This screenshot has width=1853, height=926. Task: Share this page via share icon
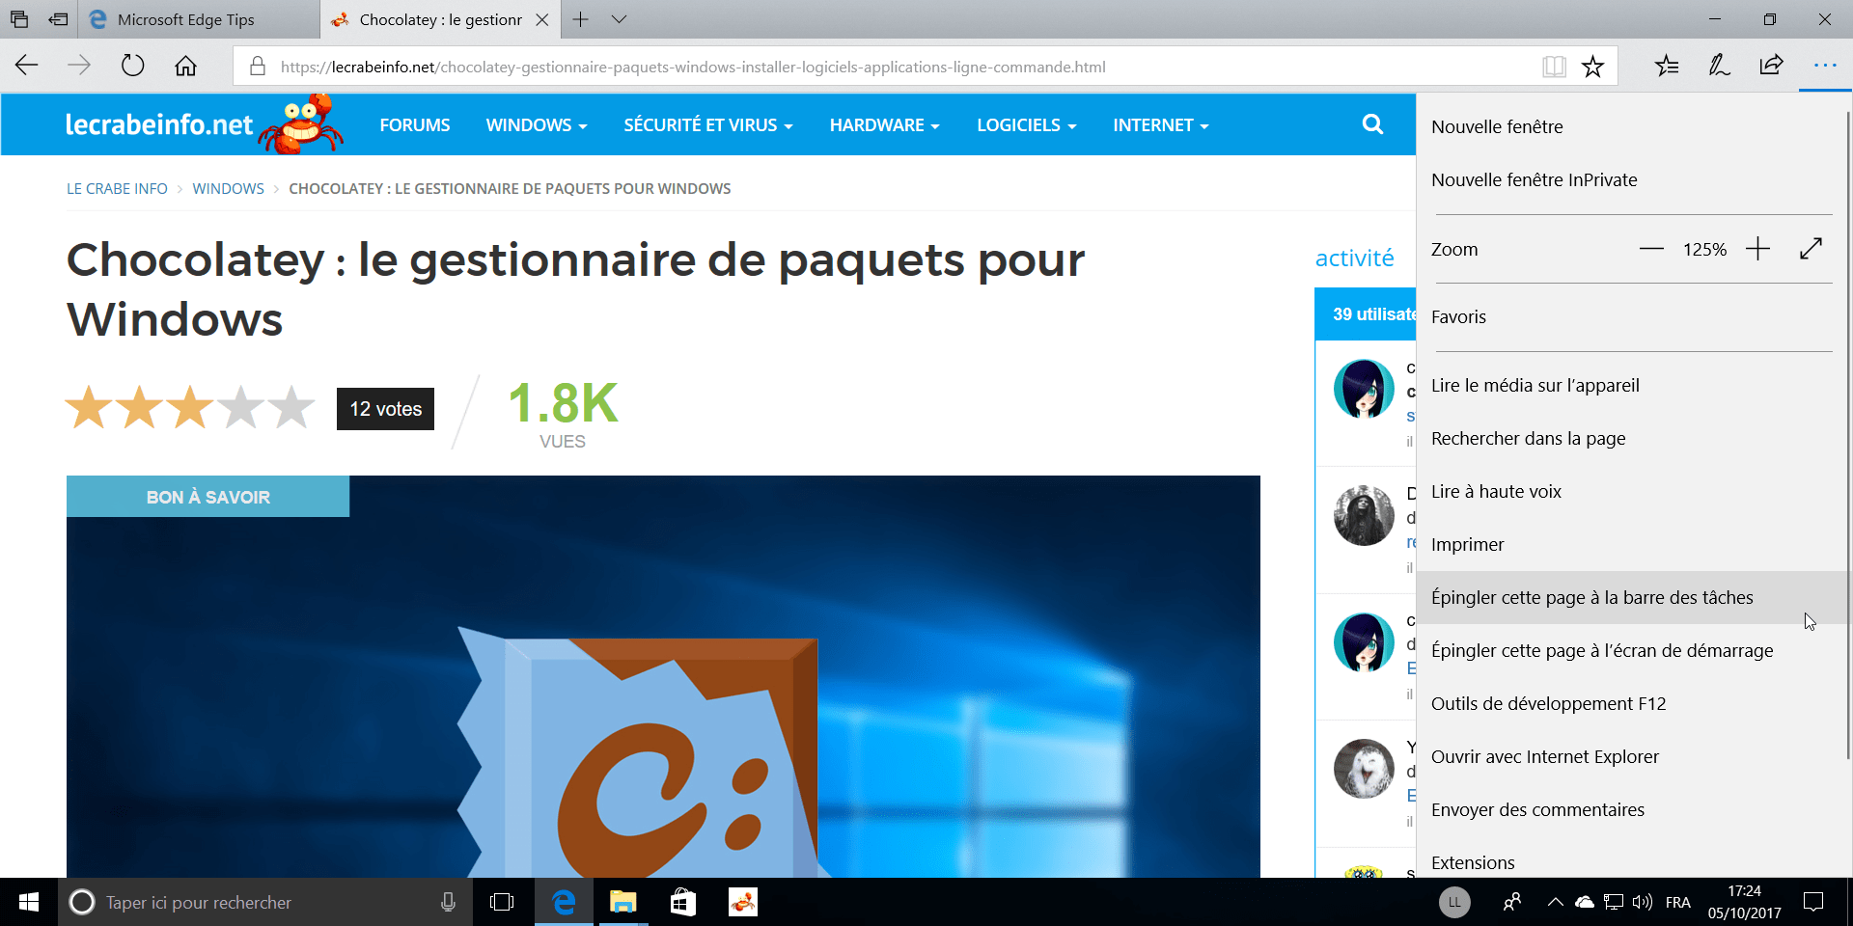pyautogui.click(x=1771, y=66)
